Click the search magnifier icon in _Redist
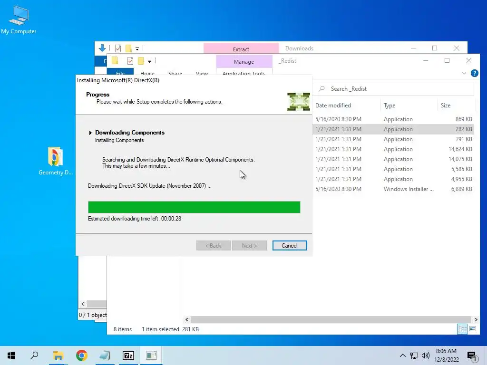The width and height of the screenshot is (487, 365). point(322,89)
